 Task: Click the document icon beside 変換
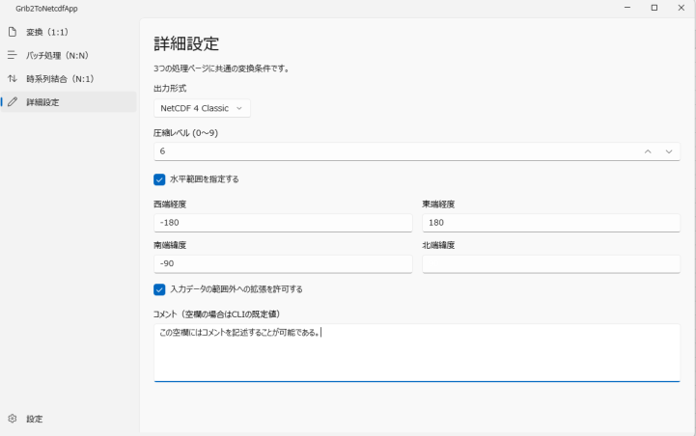[x=13, y=32]
